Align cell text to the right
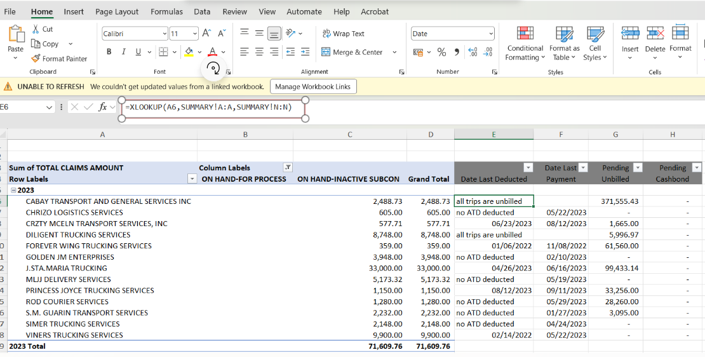Image resolution: width=705 pixels, height=357 pixels. (274, 52)
